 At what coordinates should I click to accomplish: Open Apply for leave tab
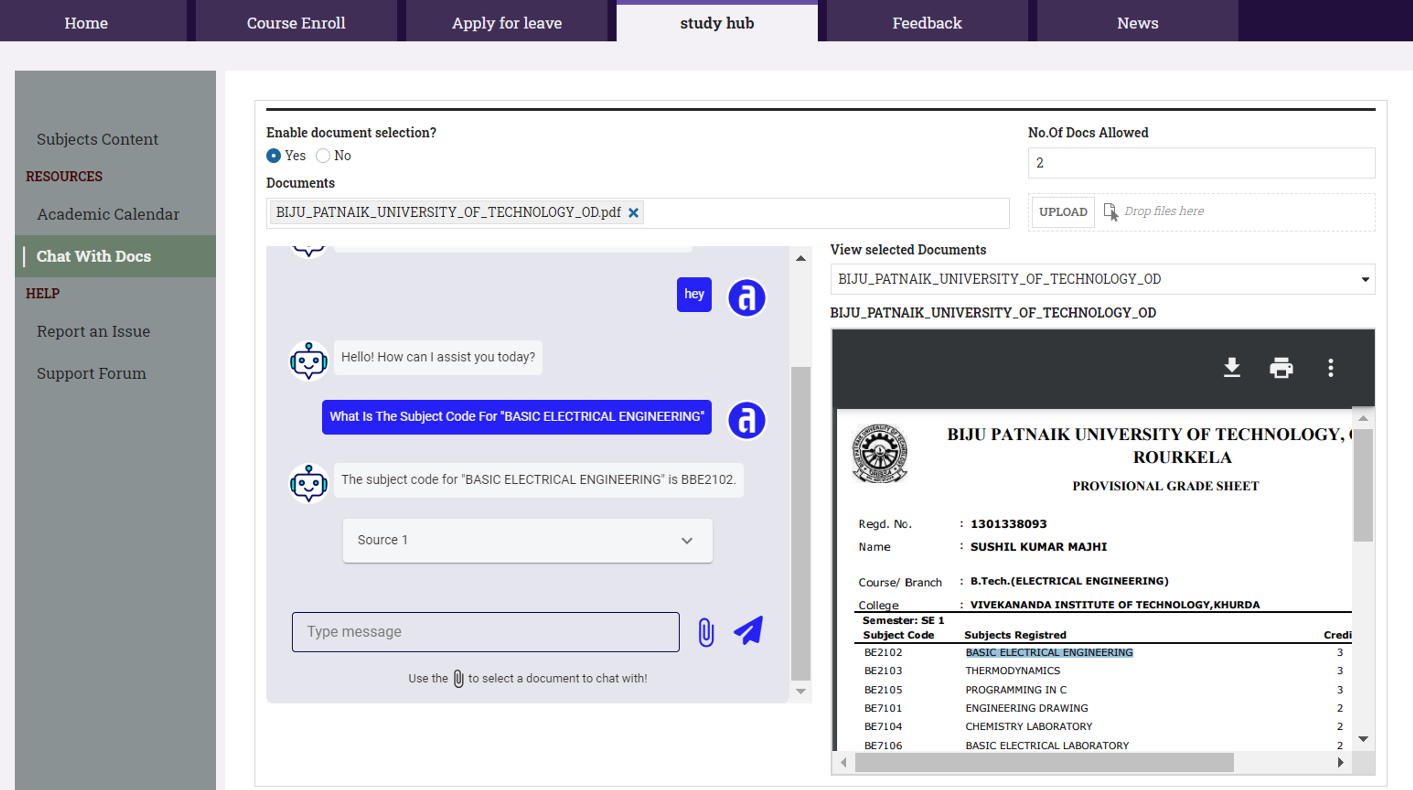coord(507,23)
